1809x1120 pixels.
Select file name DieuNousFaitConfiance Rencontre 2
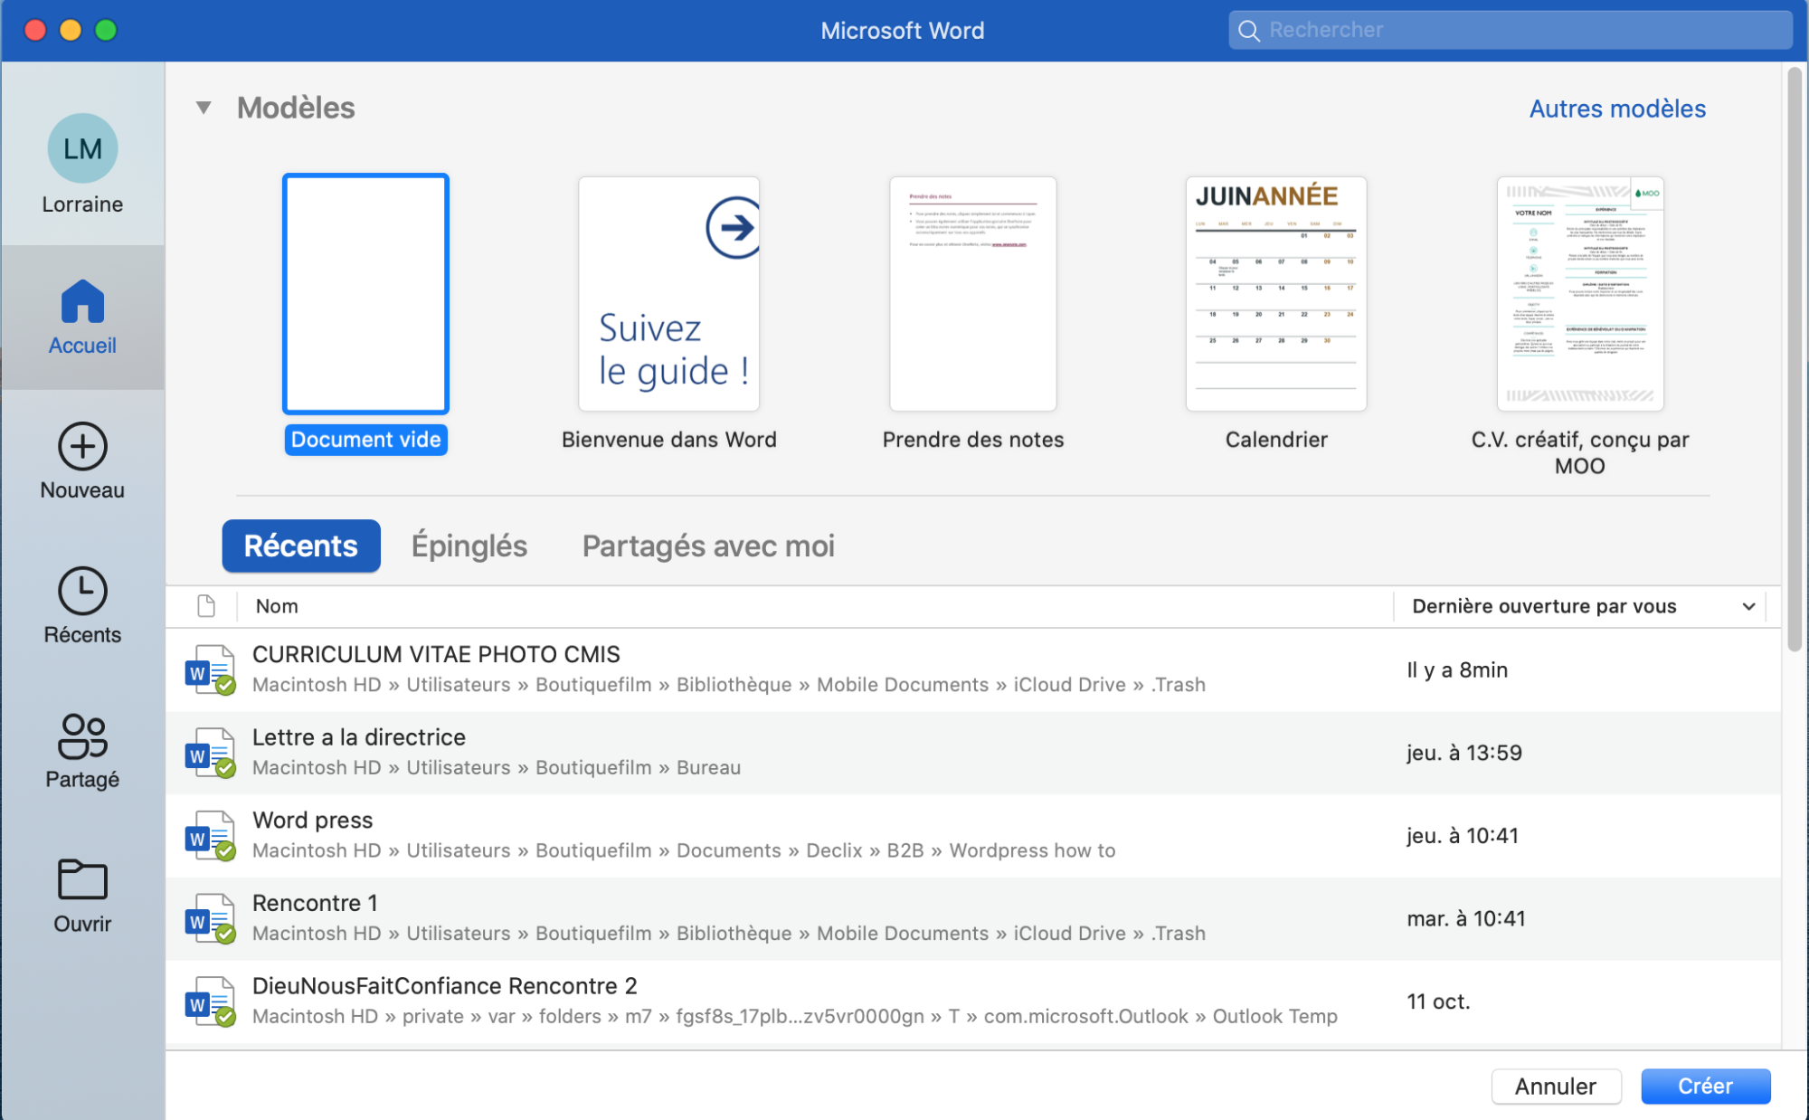(444, 986)
